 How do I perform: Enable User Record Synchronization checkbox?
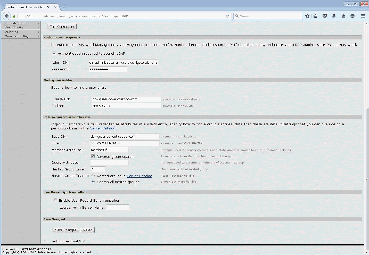[x=55, y=200]
